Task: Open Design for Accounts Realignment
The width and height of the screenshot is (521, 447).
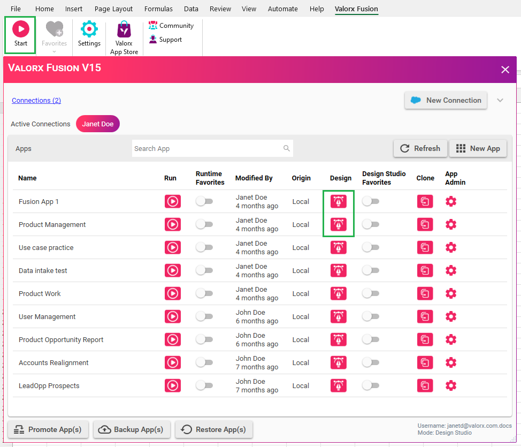Action: tap(339, 362)
